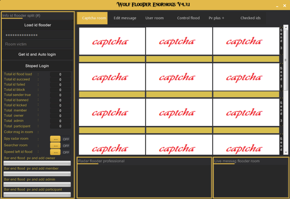Click Send 3 button beside third captcha row
Screen dimensions: 290x199
(x=281, y=112)
